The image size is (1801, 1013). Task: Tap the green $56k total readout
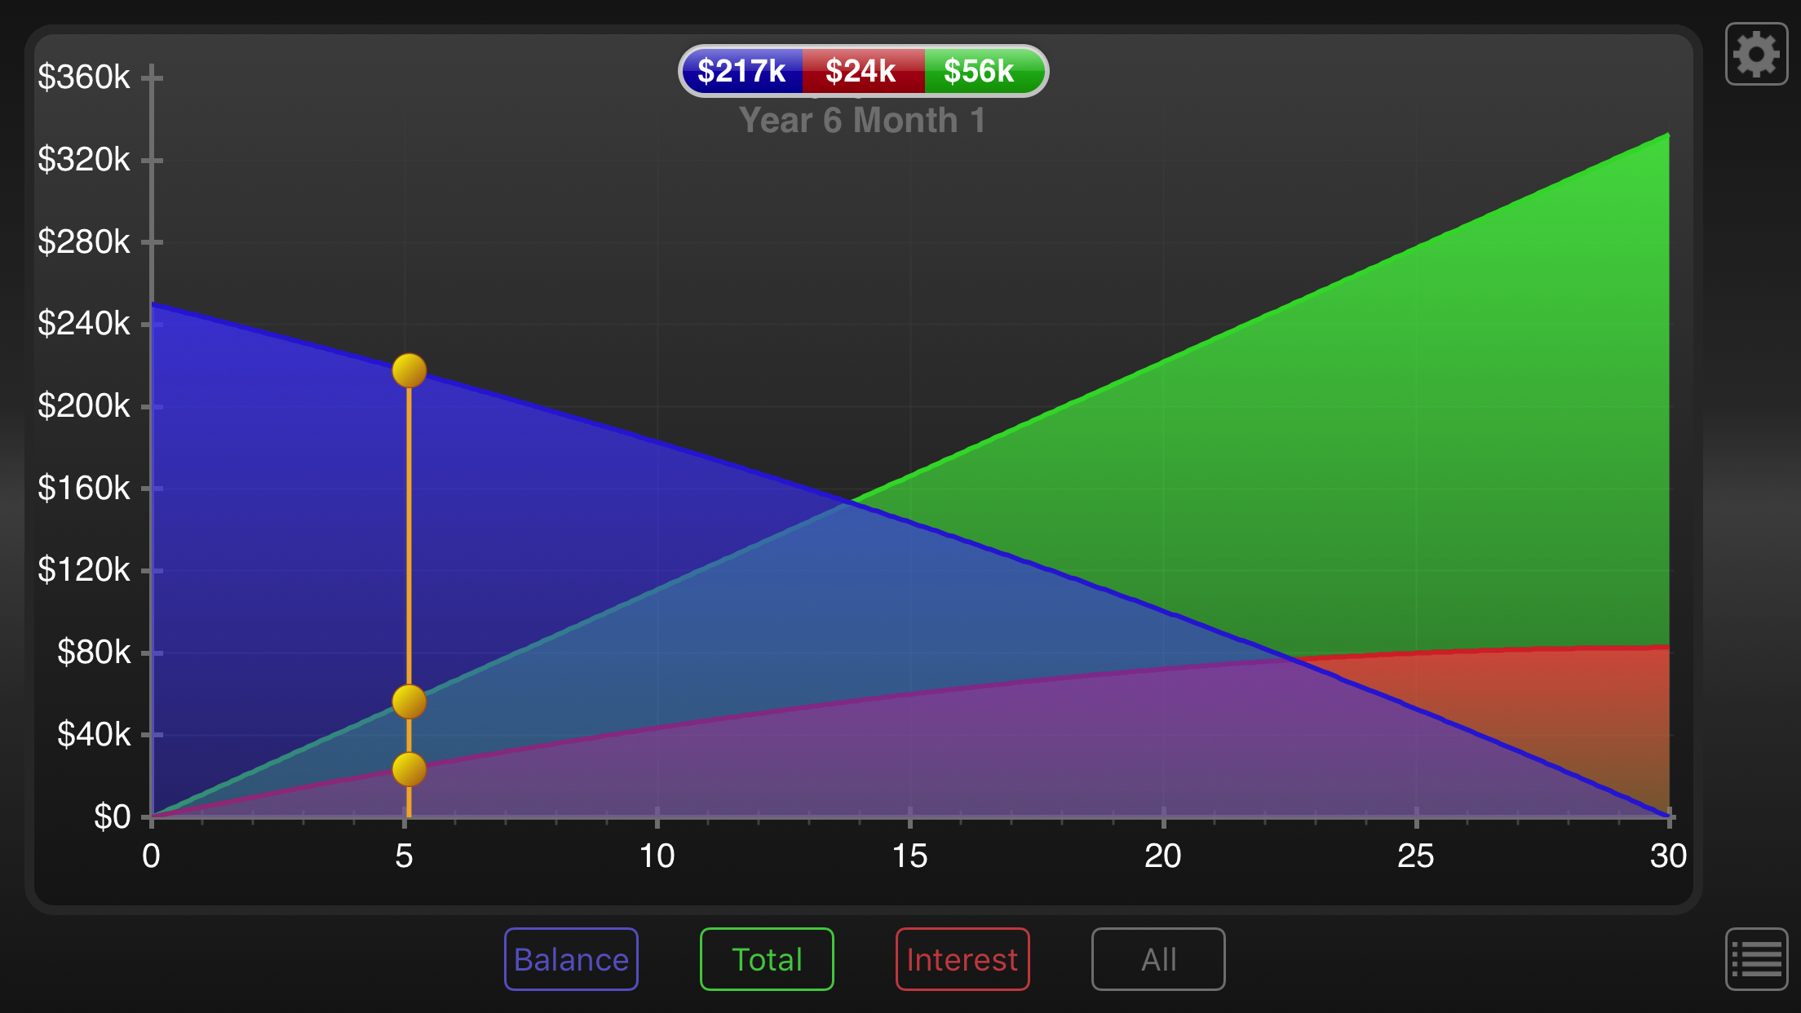coord(979,72)
